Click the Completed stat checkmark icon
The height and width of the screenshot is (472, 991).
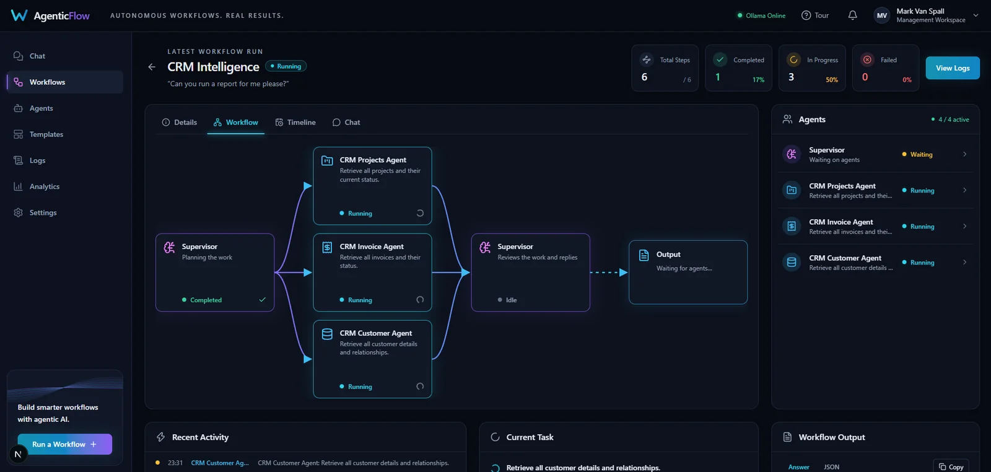point(720,59)
